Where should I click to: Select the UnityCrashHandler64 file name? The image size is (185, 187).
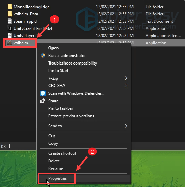click(33, 28)
